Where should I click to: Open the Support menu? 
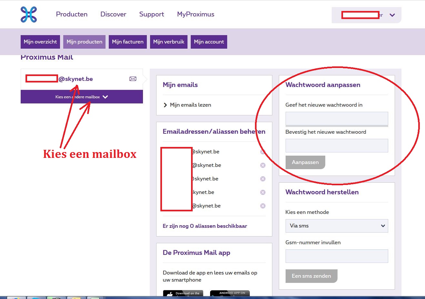point(151,14)
